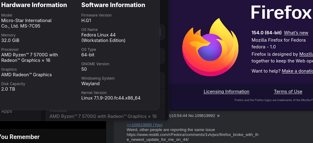313x143 pixels.
Task: Open quoted post >>109619895 (You) link
Action: pyautogui.click(x=145, y=125)
